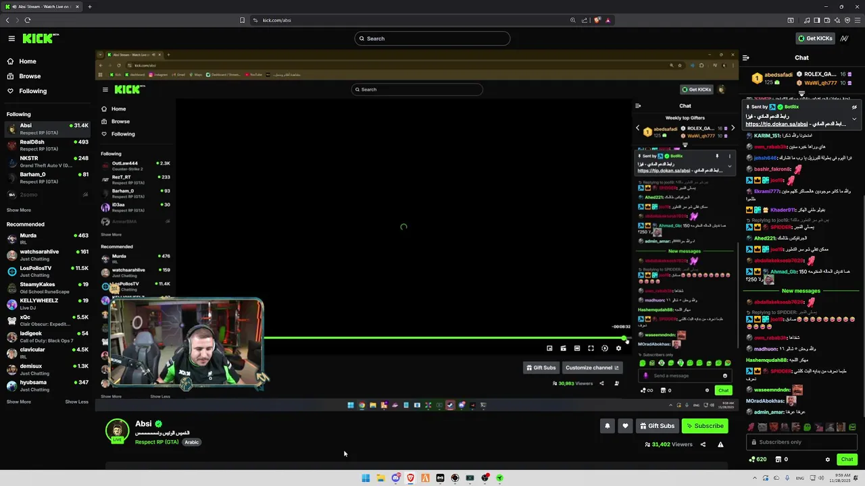Image resolution: width=865 pixels, height=486 pixels.
Task: Click the zoom magnifier in address bar
Action: (573, 20)
